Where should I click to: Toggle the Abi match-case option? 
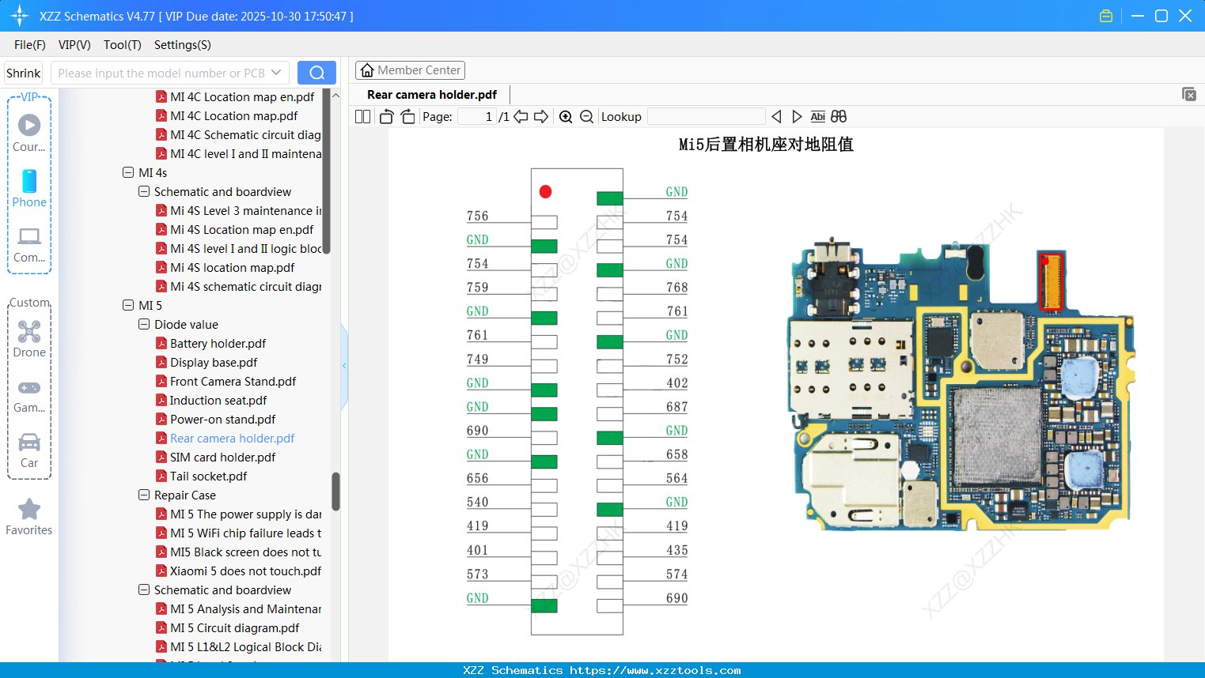click(818, 116)
